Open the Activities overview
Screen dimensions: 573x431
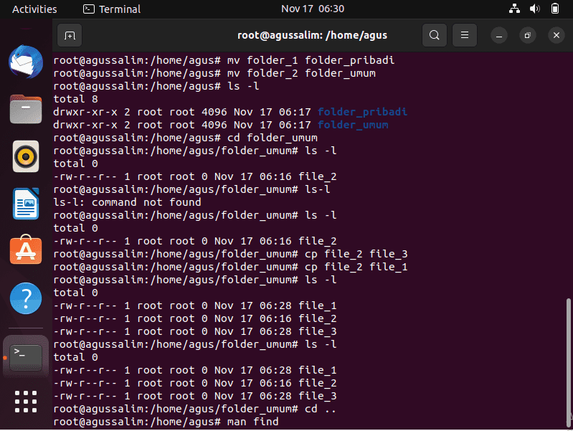coord(34,9)
